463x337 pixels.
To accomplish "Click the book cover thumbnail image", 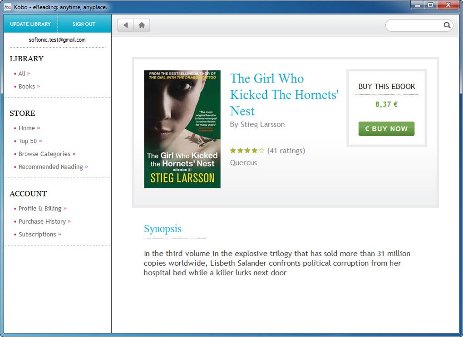I will coord(182,129).
